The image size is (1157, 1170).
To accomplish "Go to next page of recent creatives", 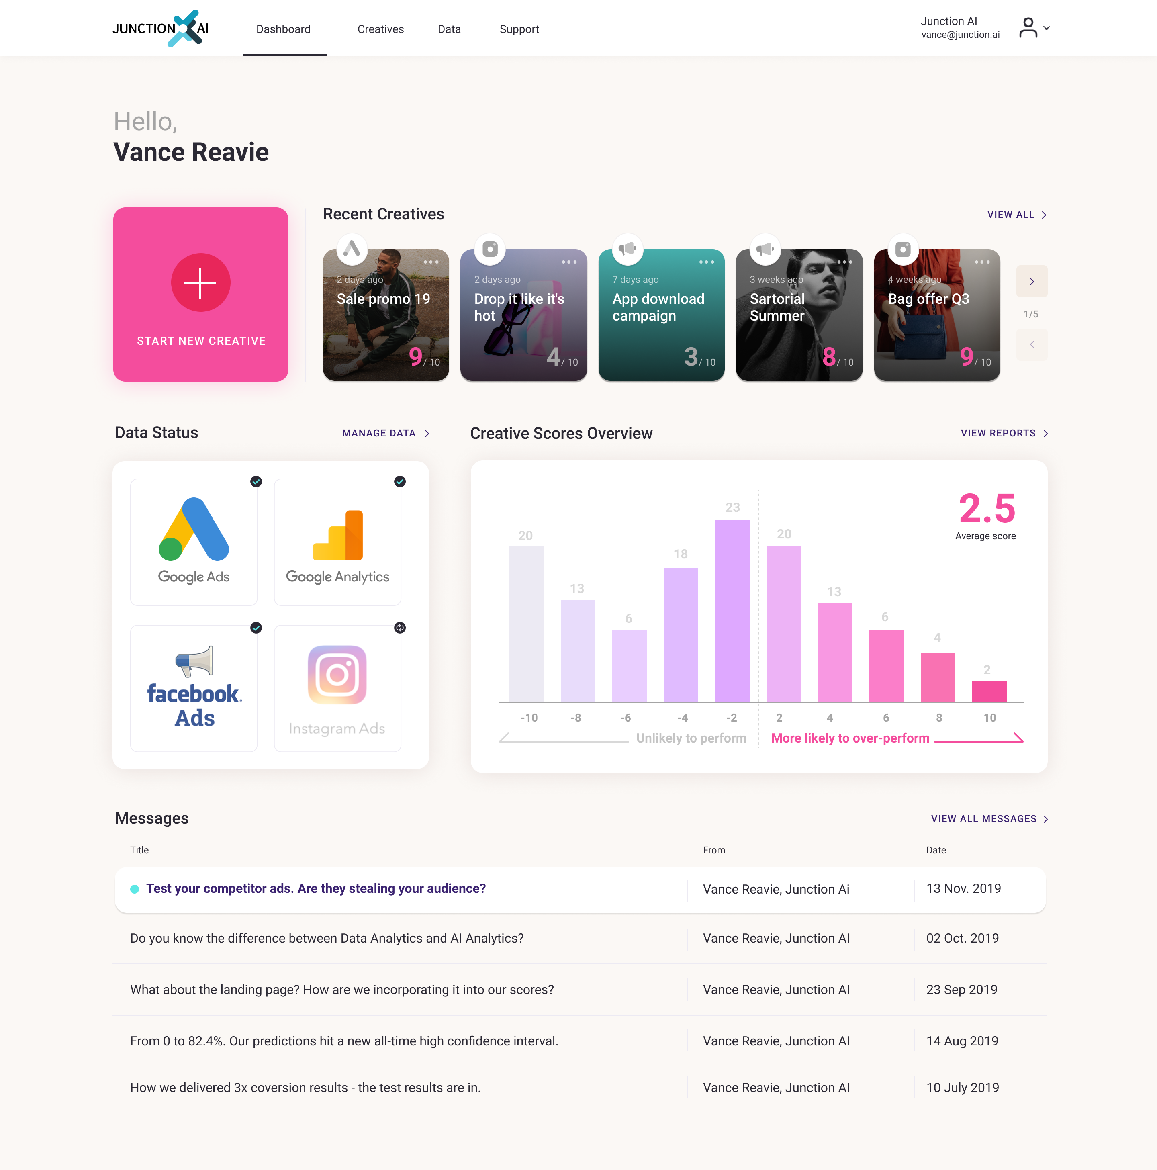I will (1032, 282).
